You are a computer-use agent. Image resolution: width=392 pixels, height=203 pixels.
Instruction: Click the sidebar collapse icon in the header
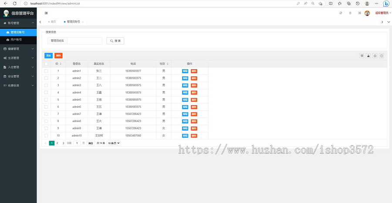click(x=46, y=13)
